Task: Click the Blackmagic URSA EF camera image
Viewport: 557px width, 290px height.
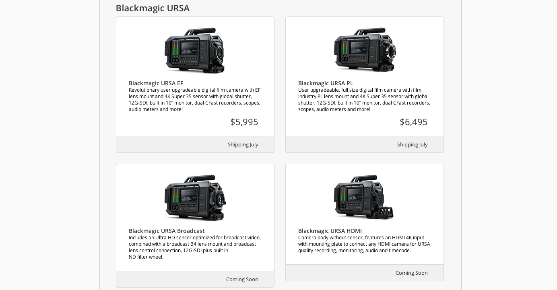Action: point(195,51)
